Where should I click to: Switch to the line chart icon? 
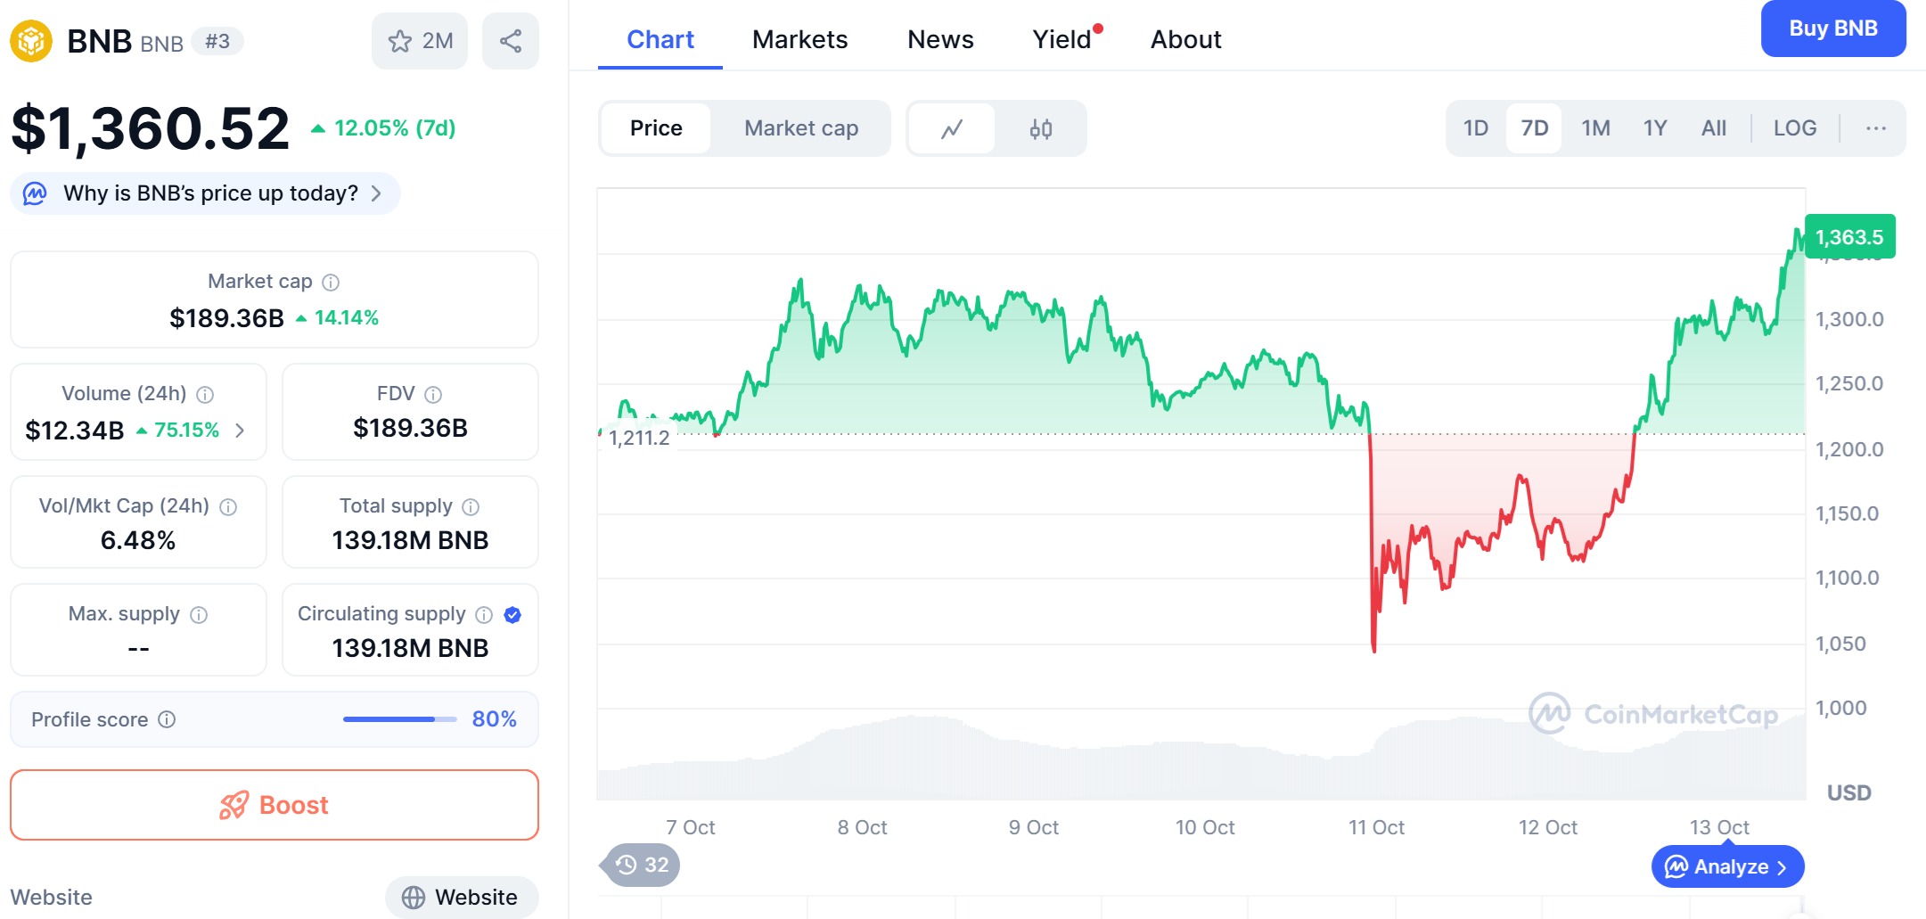coord(952,128)
